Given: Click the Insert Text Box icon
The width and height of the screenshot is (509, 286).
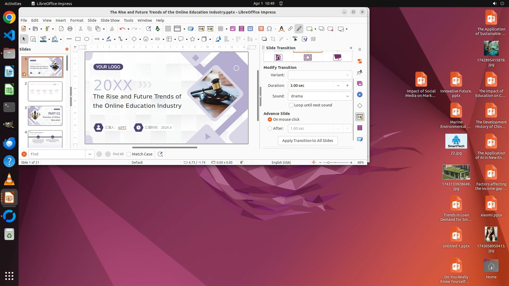Looking at the screenshot, I should (x=261, y=29).
